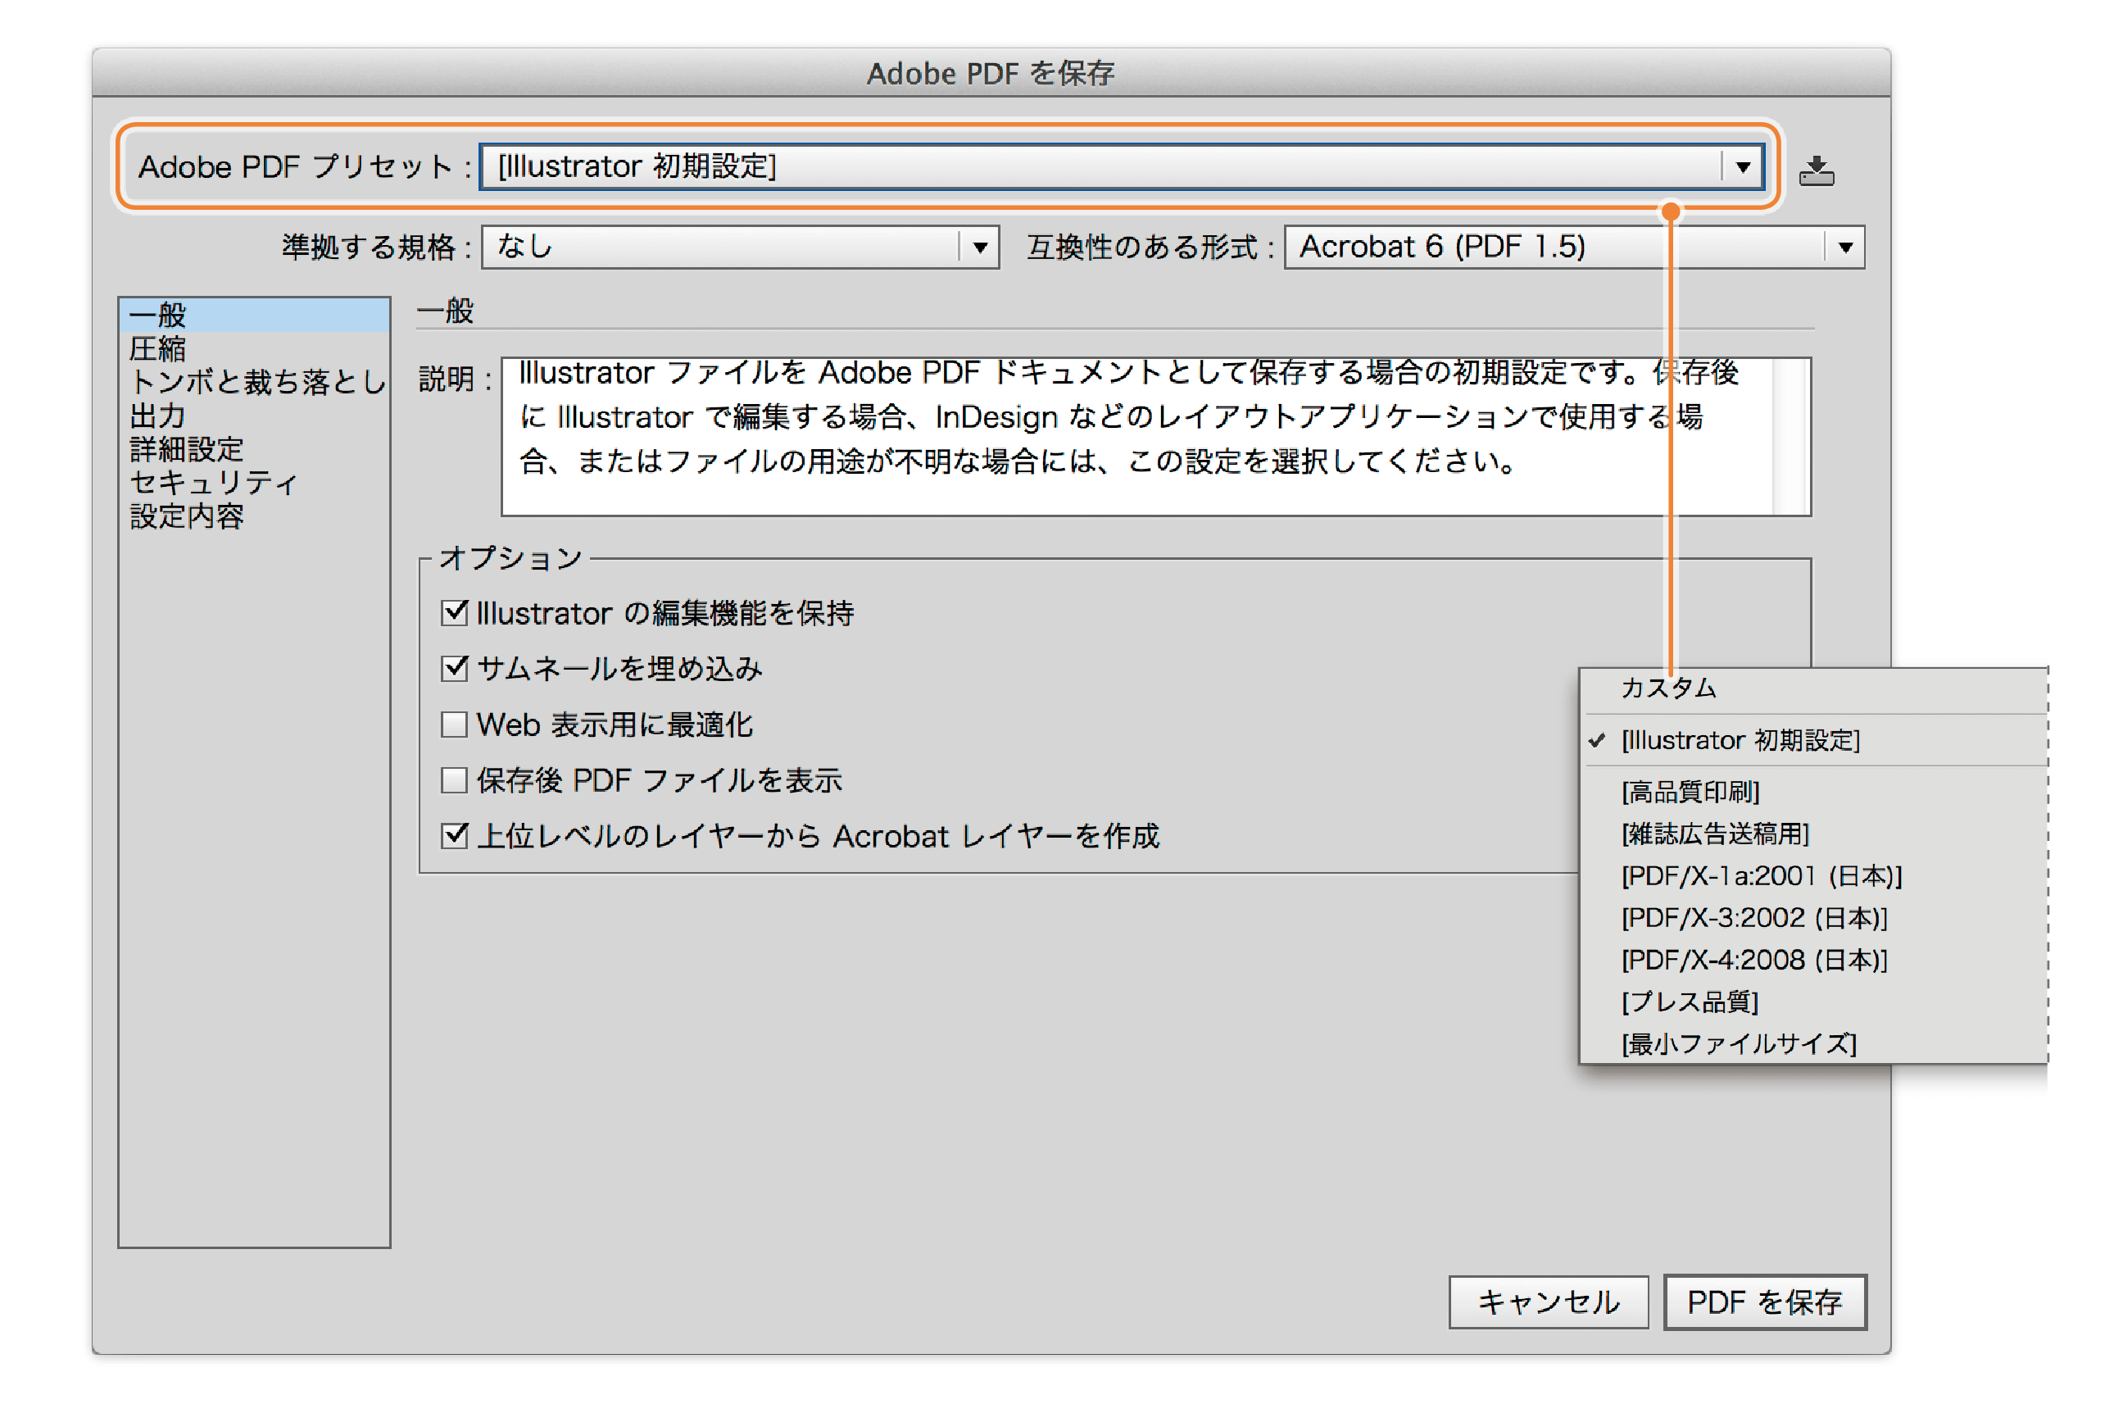
Task: Toggle 上位レベルのレイヤーから Acrobat レイヤーを作成 checkbox
Action: 454,836
